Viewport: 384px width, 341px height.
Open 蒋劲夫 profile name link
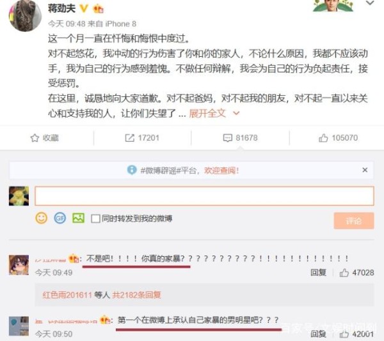coord(61,9)
